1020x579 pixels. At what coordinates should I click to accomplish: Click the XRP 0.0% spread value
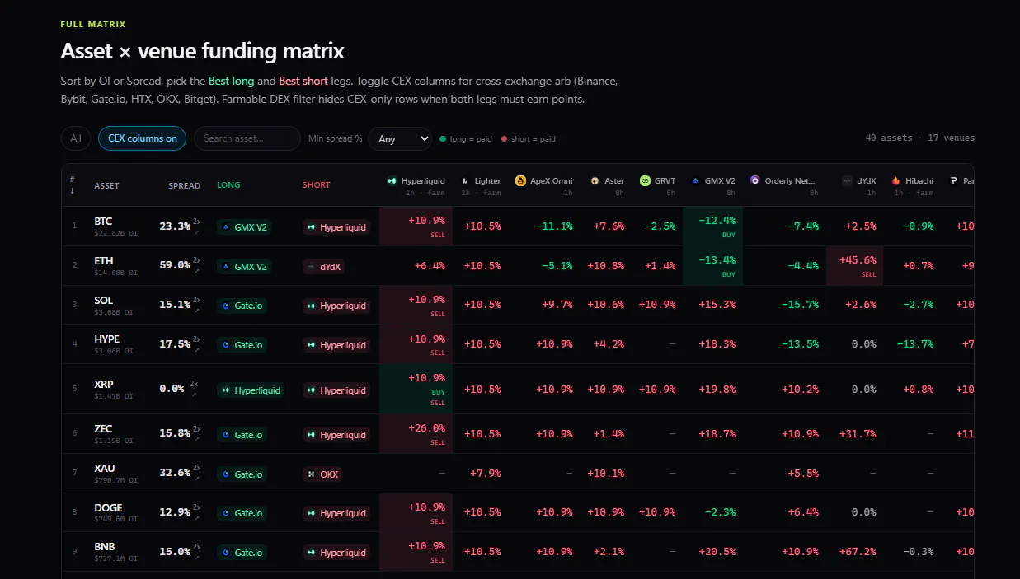click(172, 389)
